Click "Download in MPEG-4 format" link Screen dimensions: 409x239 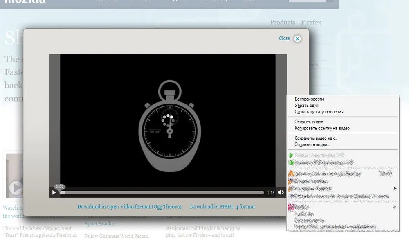tap(222, 207)
